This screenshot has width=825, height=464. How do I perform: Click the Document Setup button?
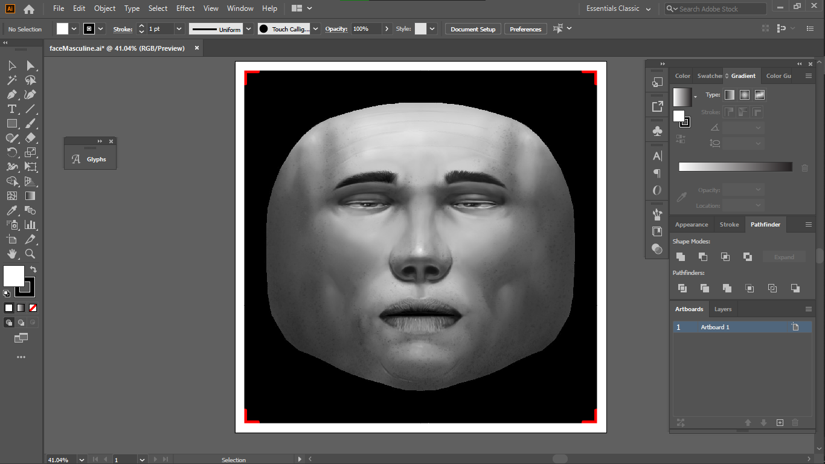click(473, 29)
